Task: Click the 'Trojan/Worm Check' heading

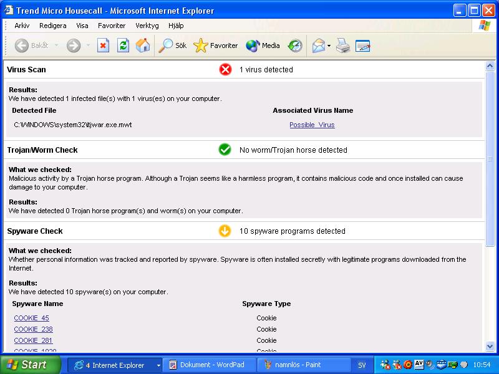Action: pos(42,150)
